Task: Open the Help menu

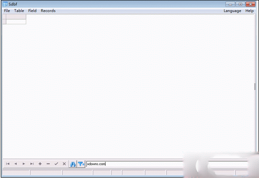Action: 250,11
